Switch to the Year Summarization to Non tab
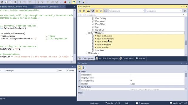The height and width of the screenshot is (105, 188). point(14,7)
